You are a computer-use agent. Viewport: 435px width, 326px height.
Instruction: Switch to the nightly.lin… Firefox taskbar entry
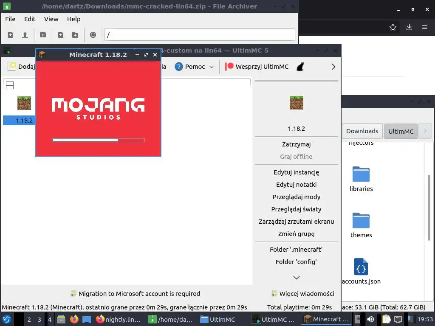click(x=118, y=319)
